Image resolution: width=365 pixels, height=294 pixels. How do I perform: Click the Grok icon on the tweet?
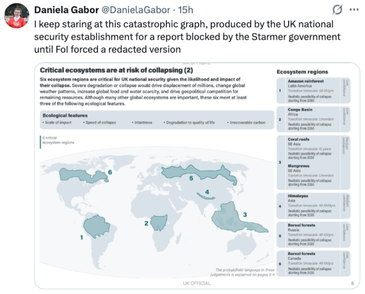337,10
